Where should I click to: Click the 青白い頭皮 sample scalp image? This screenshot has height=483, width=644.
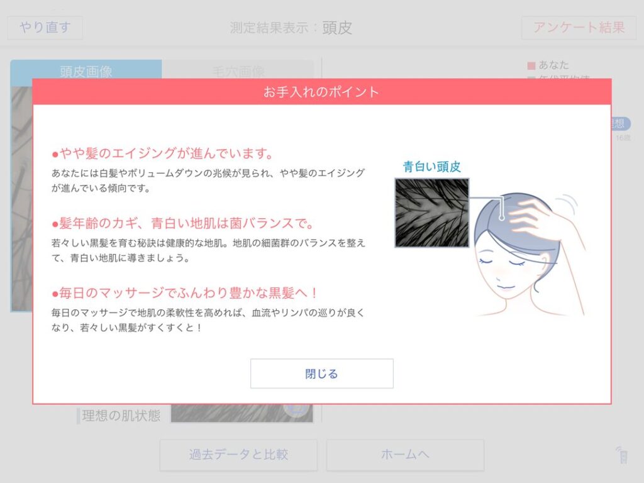click(431, 213)
